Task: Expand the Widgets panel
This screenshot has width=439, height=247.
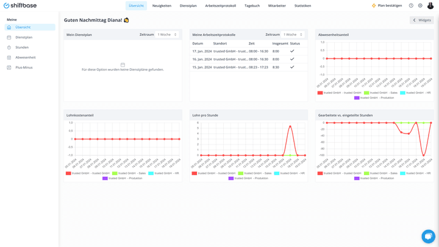Action: coord(422,20)
